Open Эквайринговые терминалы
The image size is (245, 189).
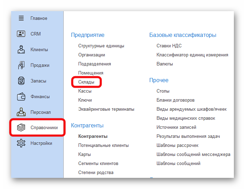coord(106,109)
